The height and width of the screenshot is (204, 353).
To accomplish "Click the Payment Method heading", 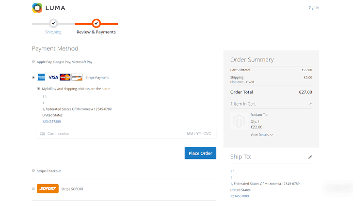I will pos(55,48).
